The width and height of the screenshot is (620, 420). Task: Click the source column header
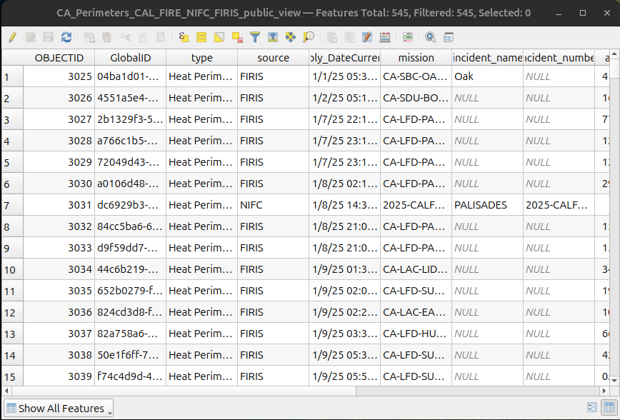pyautogui.click(x=273, y=58)
